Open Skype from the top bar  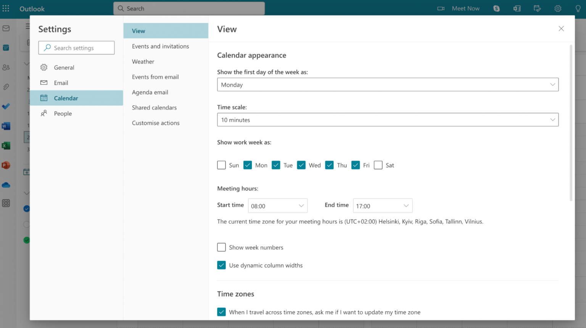[x=496, y=8]
